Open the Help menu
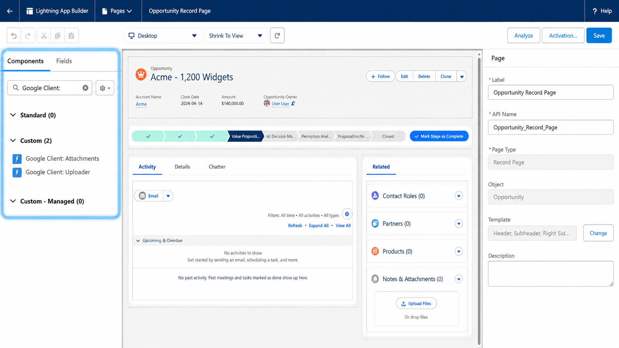 (x=602, y=11)
